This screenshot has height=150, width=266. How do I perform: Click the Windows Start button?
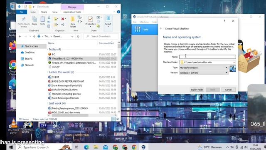click(11, 147)
